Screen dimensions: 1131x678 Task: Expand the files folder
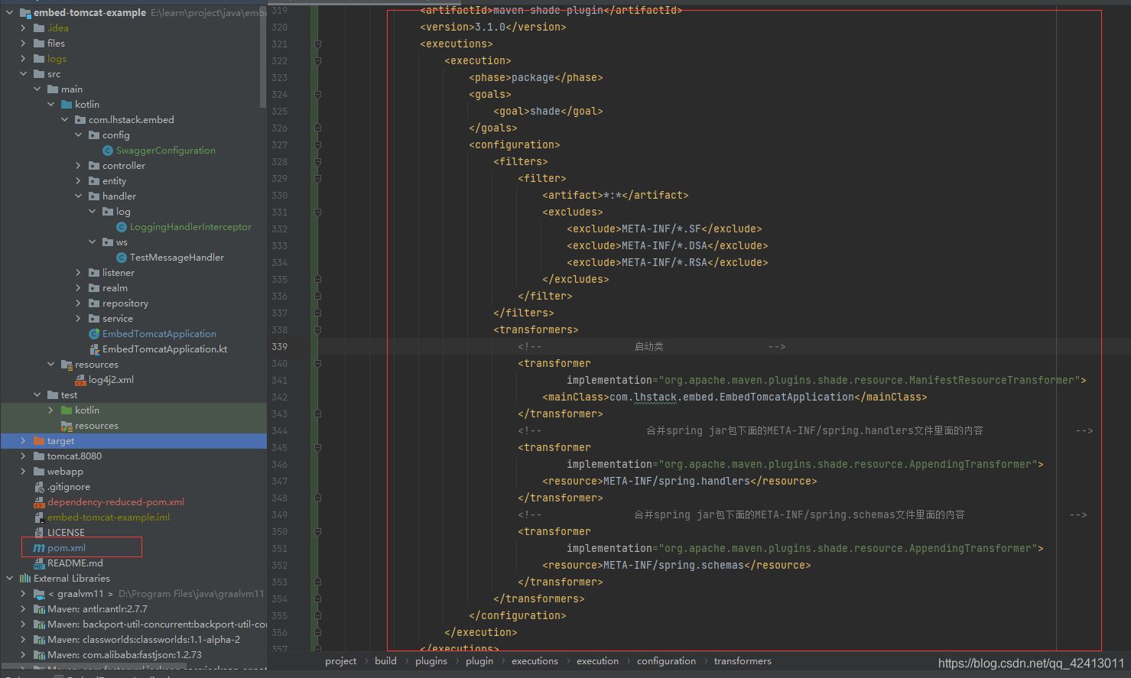pyautogui.click(x=23, y=44)
